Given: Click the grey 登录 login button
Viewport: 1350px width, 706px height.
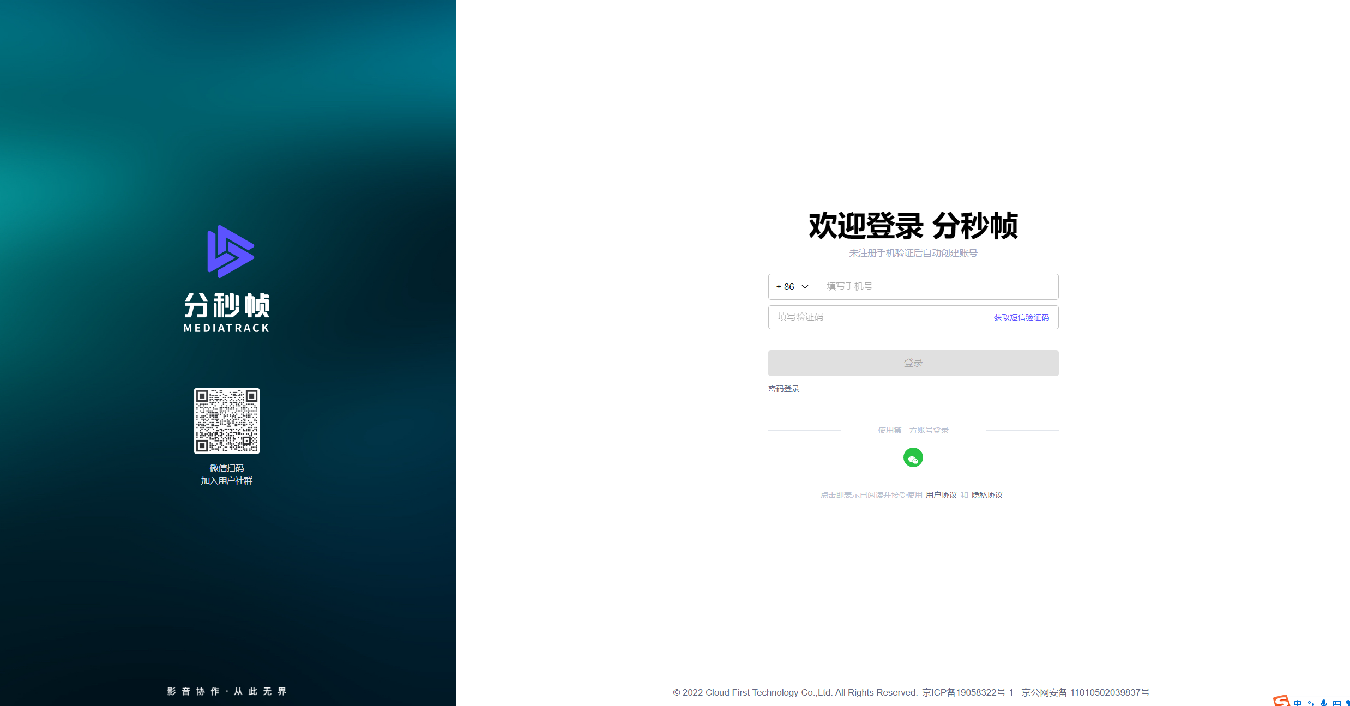Looking at the screenshot, I should pos(913,363).
